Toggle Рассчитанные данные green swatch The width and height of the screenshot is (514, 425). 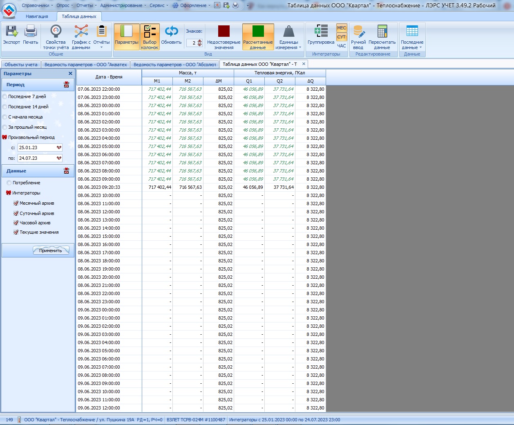pos(258,31)
